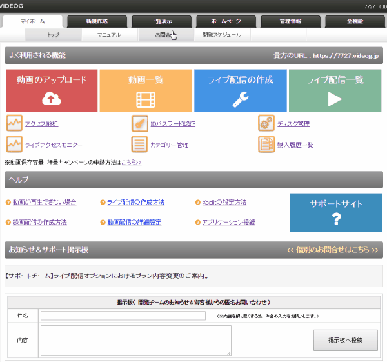The image size is (387, 362).
Task: Open the 動画が再生できない場合 help link
Action: (44, 203)
